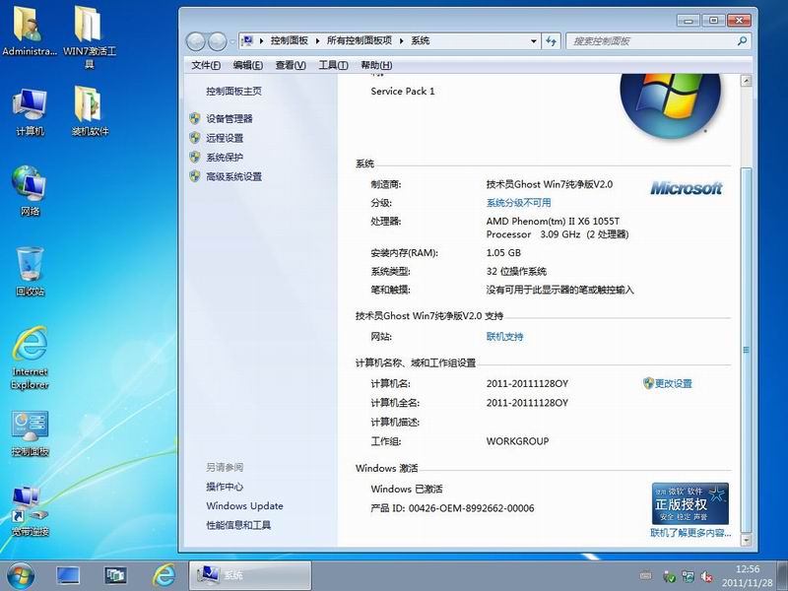
Task: Open 性能信息和工具 link
Action: click(x=238, y=525)
